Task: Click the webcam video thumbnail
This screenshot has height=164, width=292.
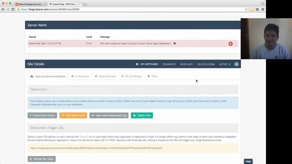Action: tap(266, 39)
